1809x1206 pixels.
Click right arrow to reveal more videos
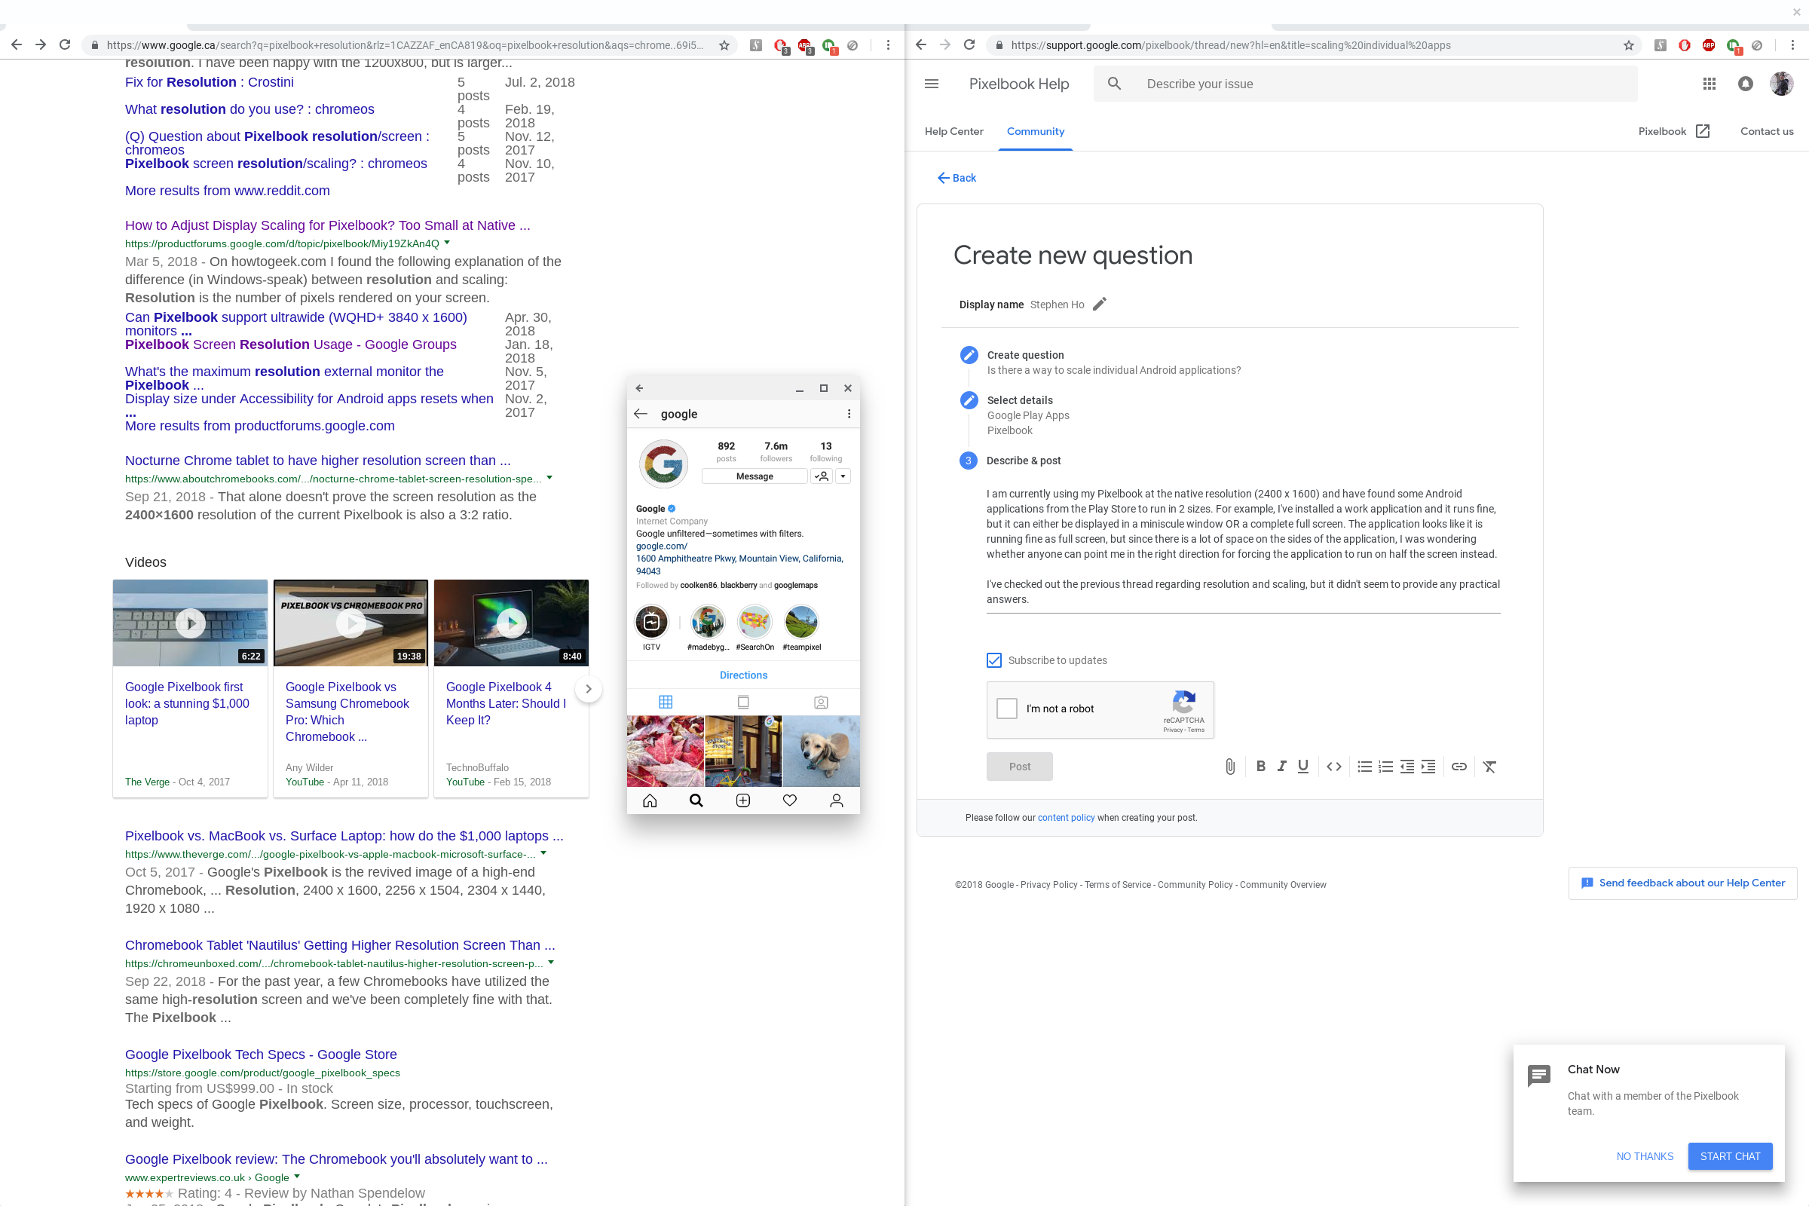coord(588,689)
